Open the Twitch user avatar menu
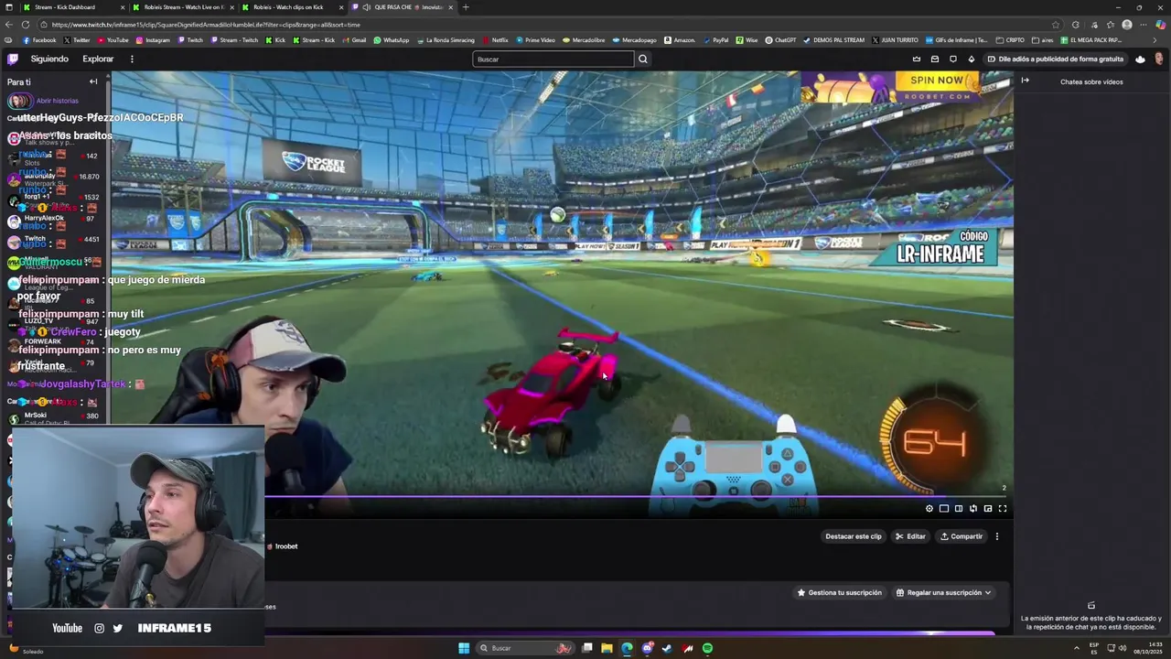Image resolution: width=1171 pixels, height=659 pixels. click(x=1159, y=59)
